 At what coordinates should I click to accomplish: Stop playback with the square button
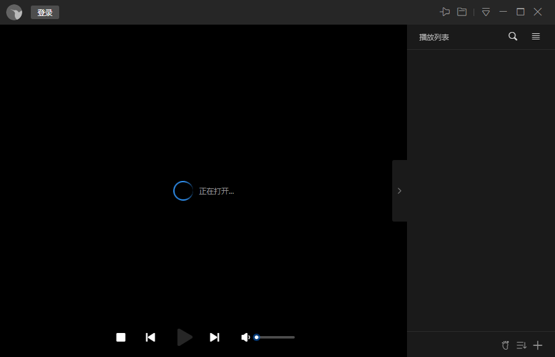[x=121, y=337]
